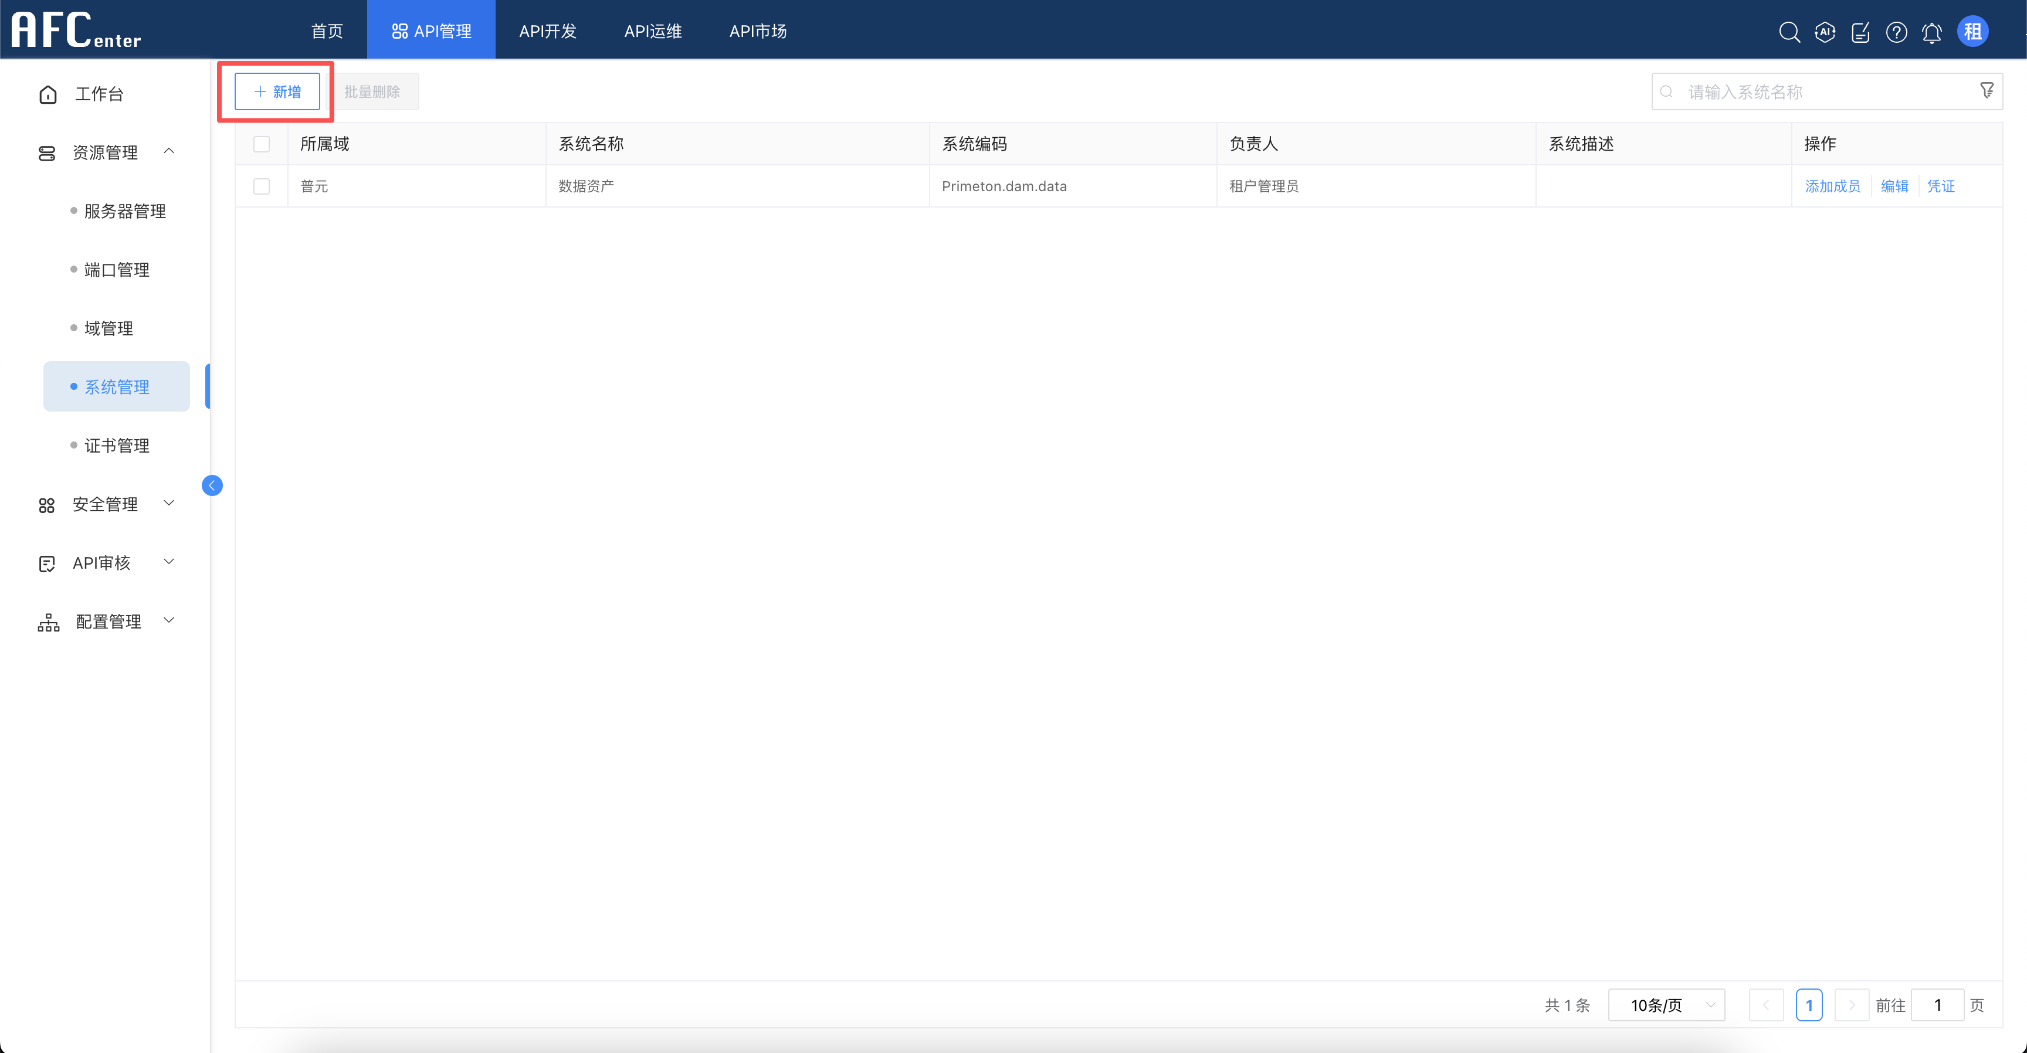Expand the 配置管理 sidebar section
Viewport: 2027px width, 1053px height.
[168, 620]
